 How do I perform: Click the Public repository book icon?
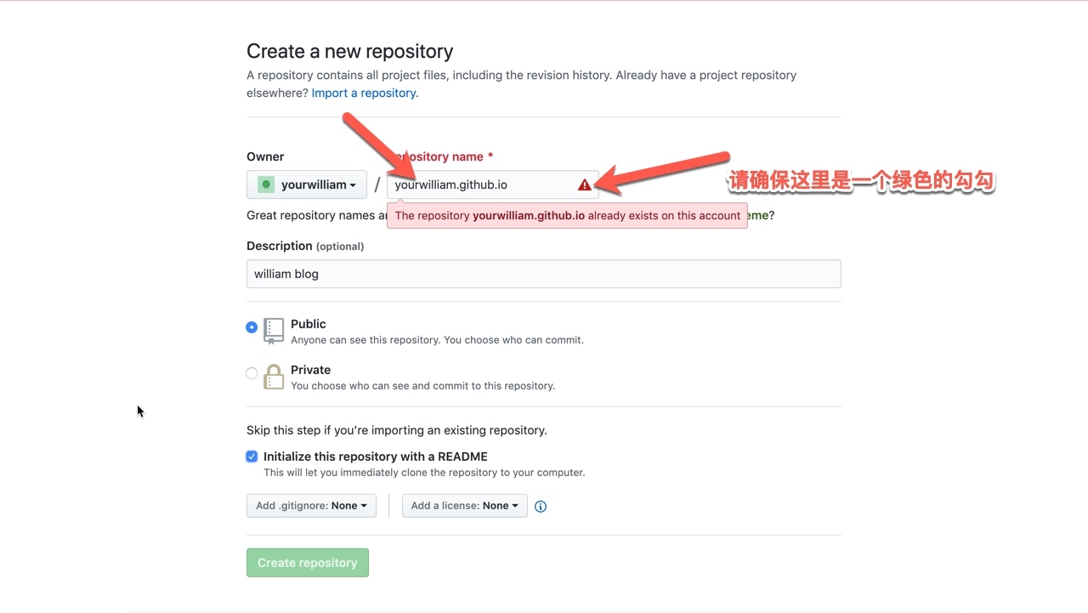point(274,331)
